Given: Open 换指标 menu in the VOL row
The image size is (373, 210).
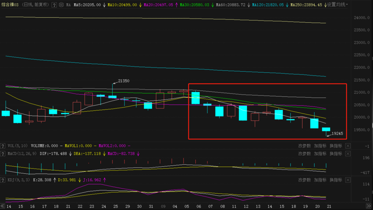Looking at the screenshot, I should [336, 146].
